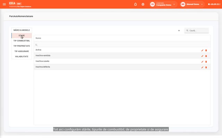Viewport: 222px width, 138px height.
Task: Delete the Inactiva-casata row
Action: 206,62
